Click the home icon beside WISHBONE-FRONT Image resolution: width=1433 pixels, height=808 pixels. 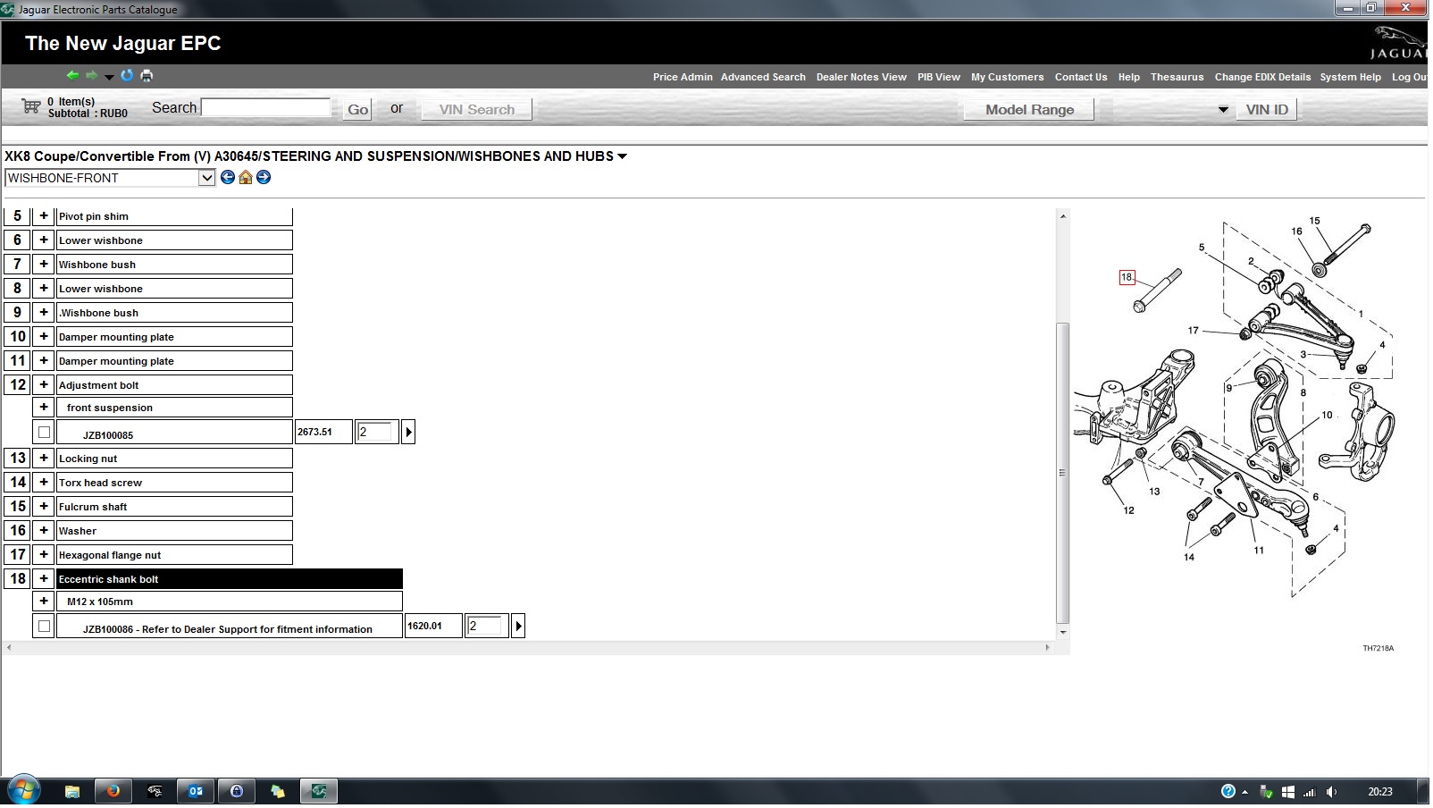point(246,178)
